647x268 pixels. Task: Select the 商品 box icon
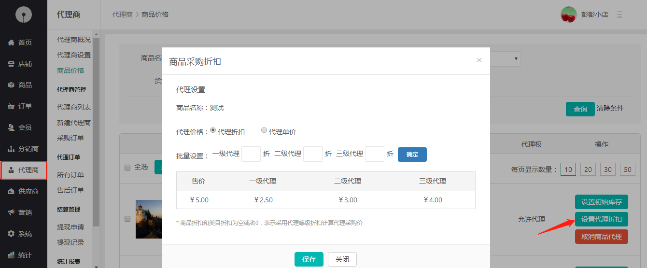tap(11, 85)
